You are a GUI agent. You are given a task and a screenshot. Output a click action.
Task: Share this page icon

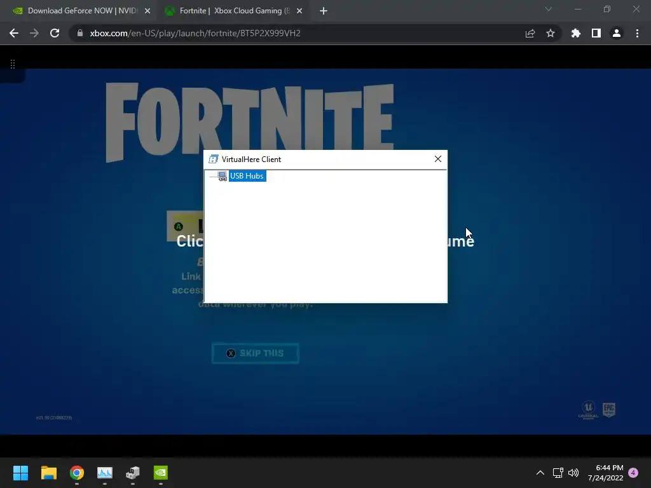pyautogui.click(x=530, y=33)
